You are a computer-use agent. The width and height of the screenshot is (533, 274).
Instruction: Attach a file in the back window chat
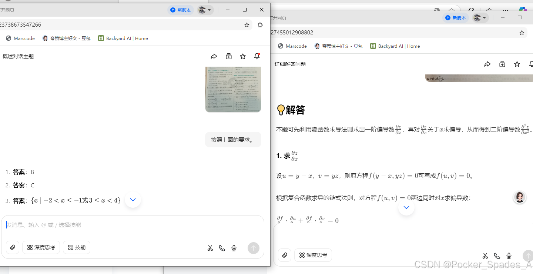(285, 255)
